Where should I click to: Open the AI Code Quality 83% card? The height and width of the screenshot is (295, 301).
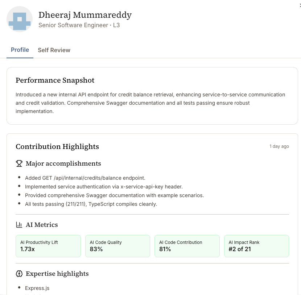coord(117,246)
